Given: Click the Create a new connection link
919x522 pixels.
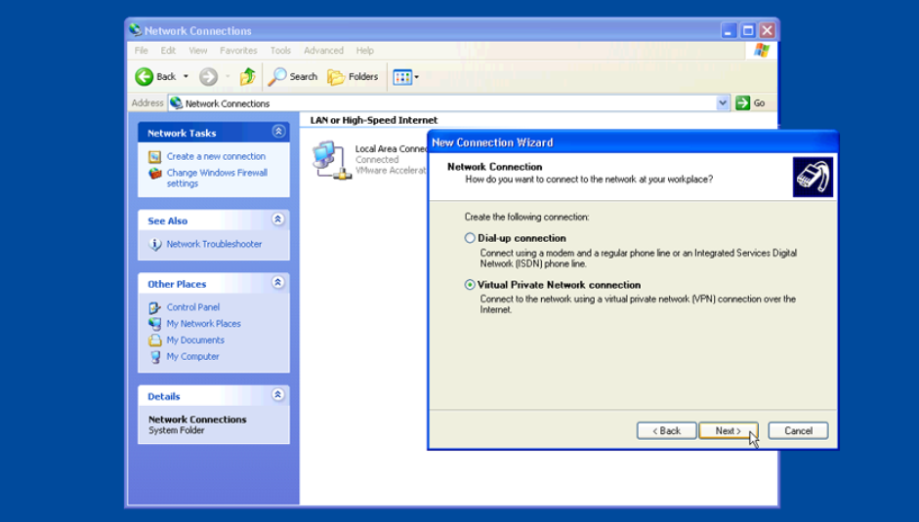Looking at the screenshot, I should 216,156.
